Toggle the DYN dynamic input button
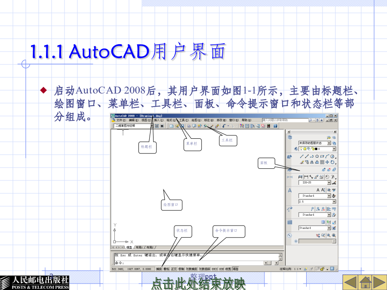 coord(221,269)
